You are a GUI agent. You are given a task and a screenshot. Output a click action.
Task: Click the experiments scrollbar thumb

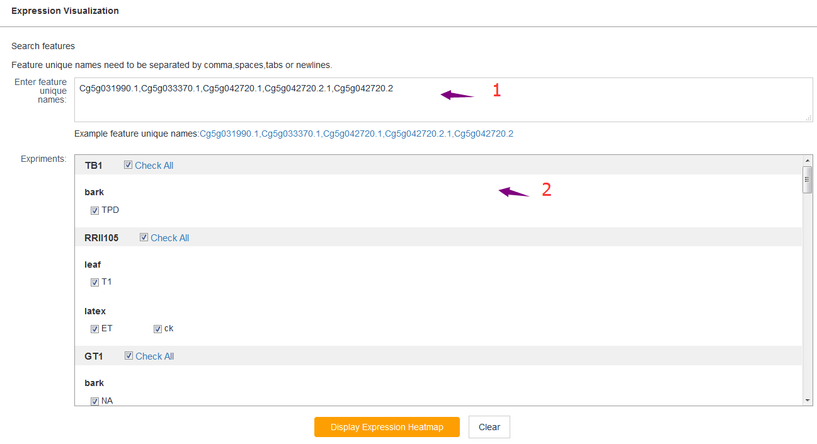808,179
